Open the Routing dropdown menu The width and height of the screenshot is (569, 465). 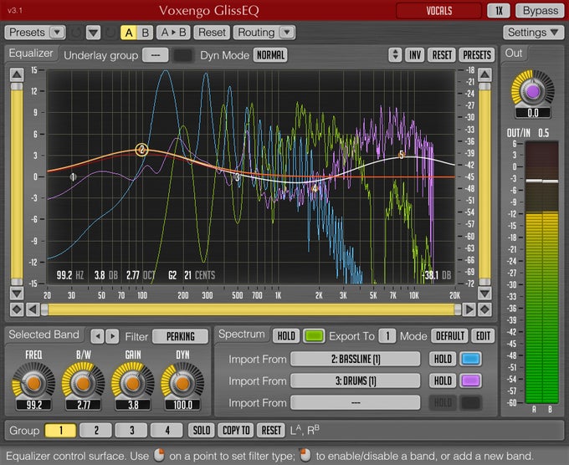(x=264, y=33)
